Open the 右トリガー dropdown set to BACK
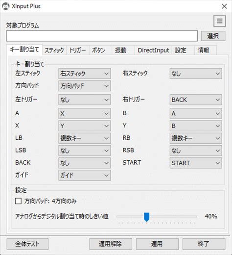This screenshot has height=255, width=232. pos(196,100)
